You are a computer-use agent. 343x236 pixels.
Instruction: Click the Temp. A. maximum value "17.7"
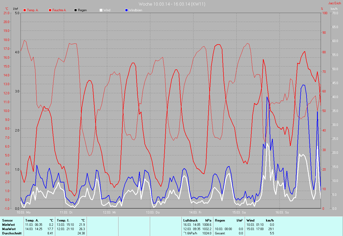click(50, 229)
